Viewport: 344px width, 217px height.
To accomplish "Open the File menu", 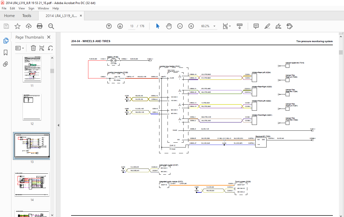I will click(4, 8).
